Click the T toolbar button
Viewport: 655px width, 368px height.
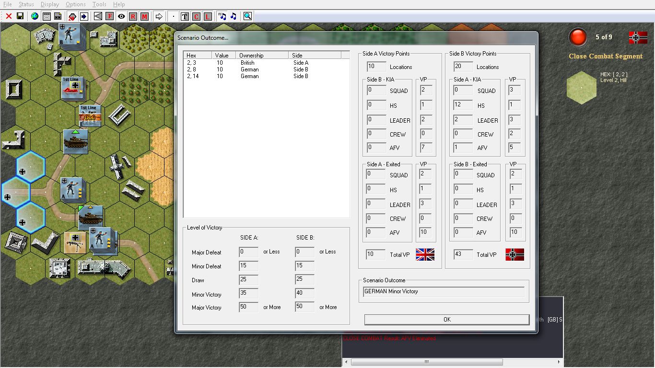185,16
